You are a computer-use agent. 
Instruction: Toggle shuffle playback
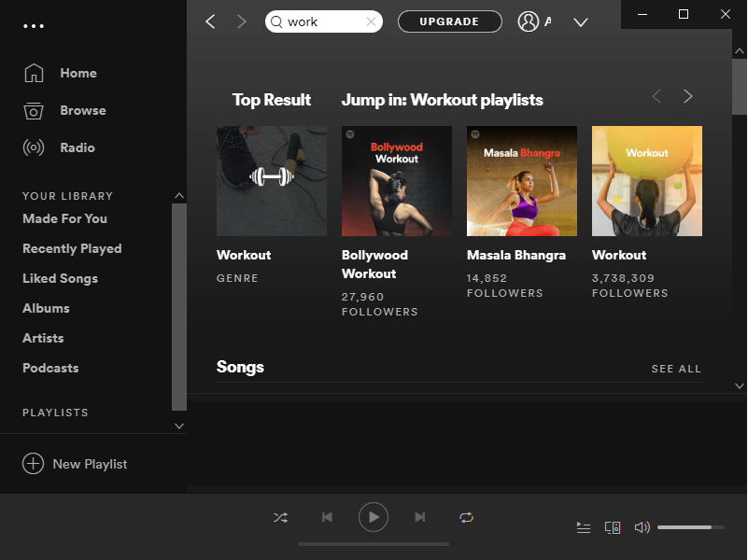(280, 518)
